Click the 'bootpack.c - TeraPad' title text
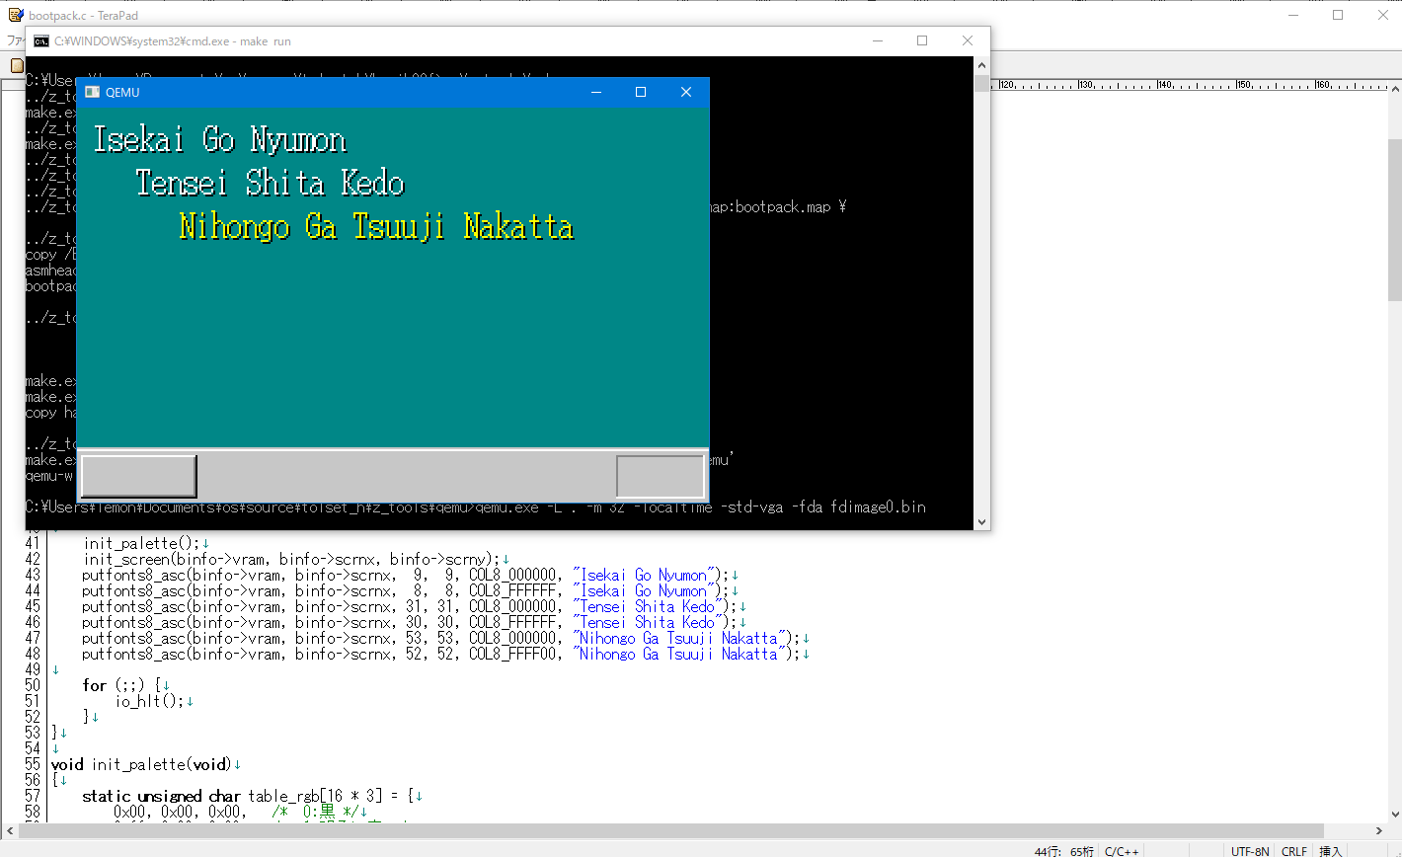Screen dimensions: 1402x857 point(84,15)
